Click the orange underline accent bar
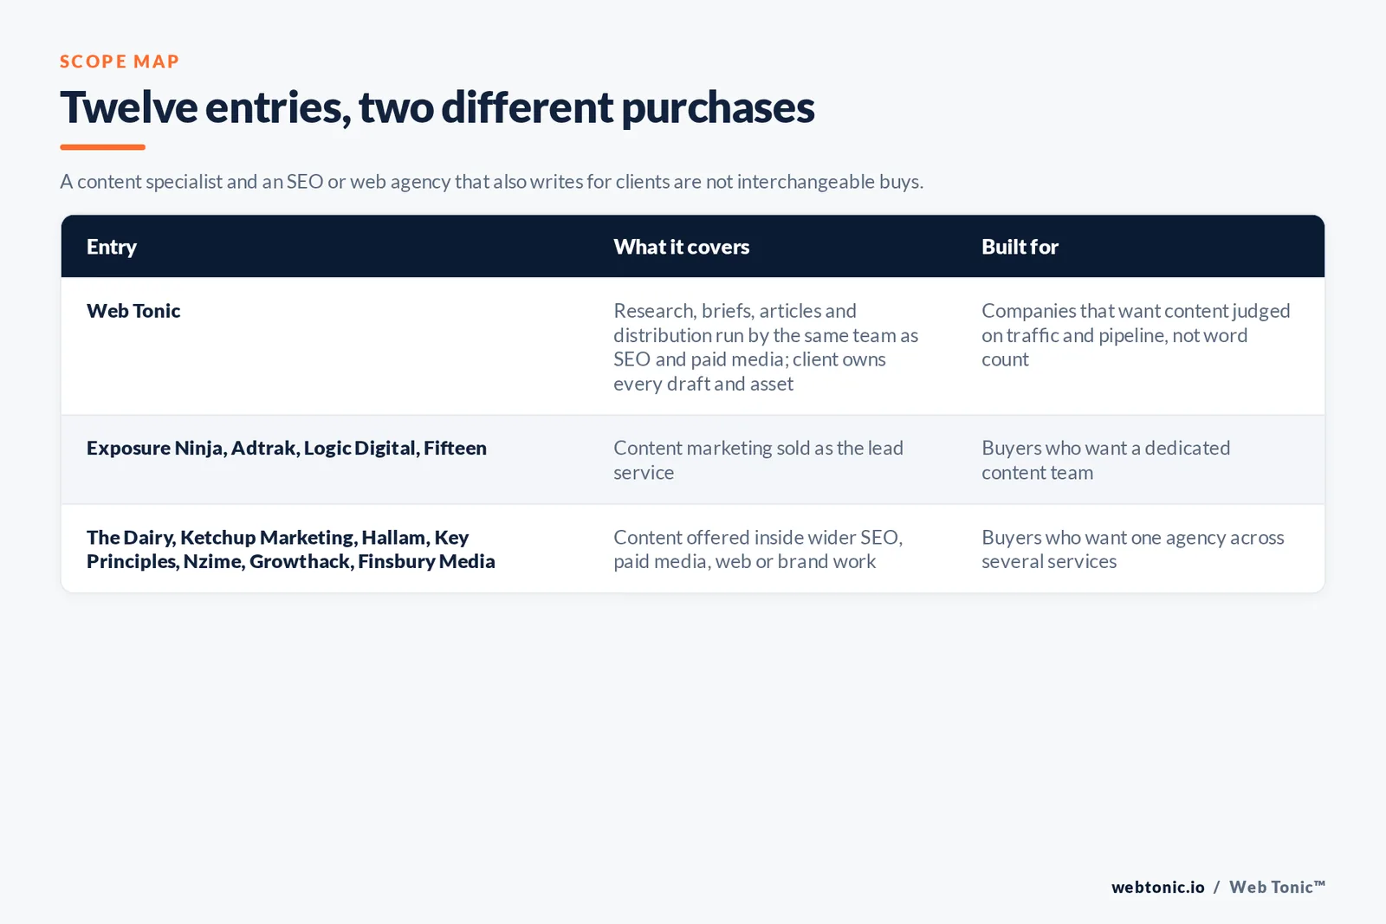 [x=102, y=147]
